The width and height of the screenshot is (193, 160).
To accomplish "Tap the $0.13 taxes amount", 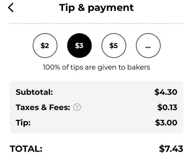I will 167,107.
